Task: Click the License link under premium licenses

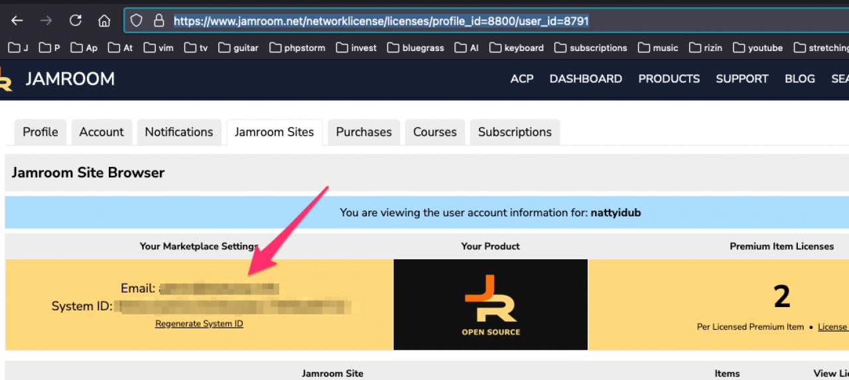Action: pos(832,327)
